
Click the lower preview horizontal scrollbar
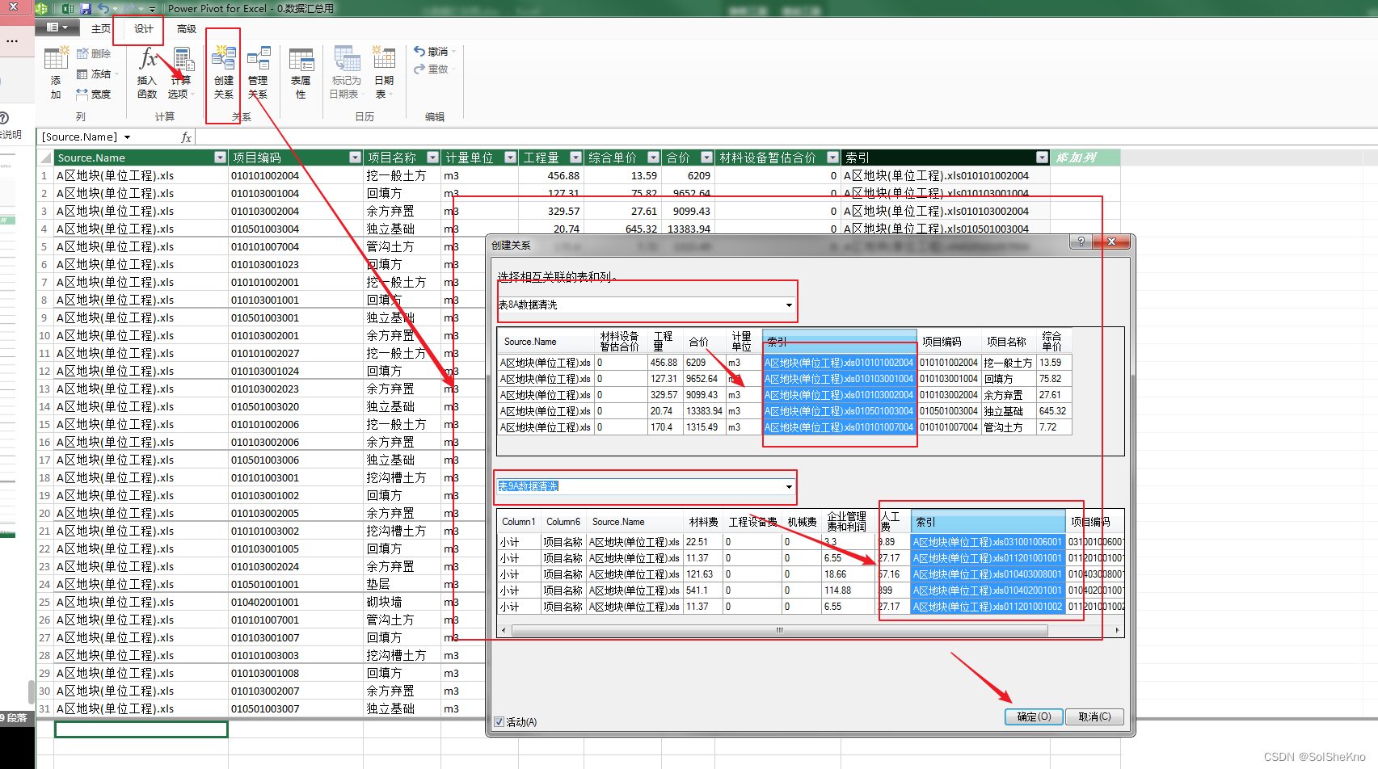click(x=780, y=630)
